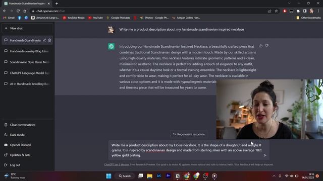The width and height of the screenshot is (323, 181).
Task: Click the taskbar Search box
Action: tap(125, 176)
